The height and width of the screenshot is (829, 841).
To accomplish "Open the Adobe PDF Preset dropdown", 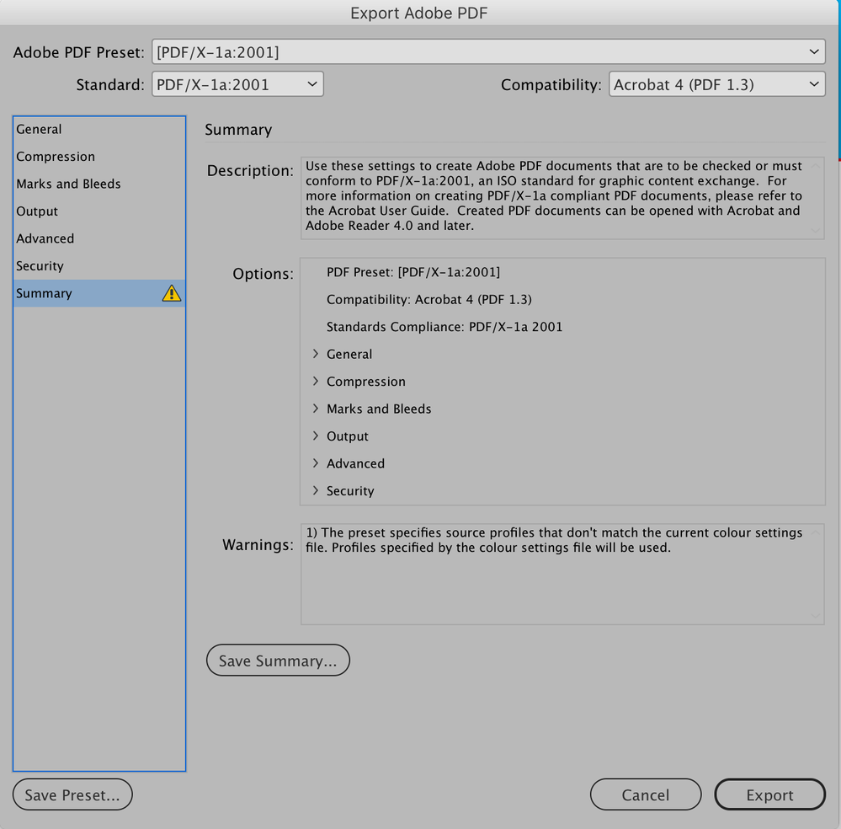I will [488, 52].
